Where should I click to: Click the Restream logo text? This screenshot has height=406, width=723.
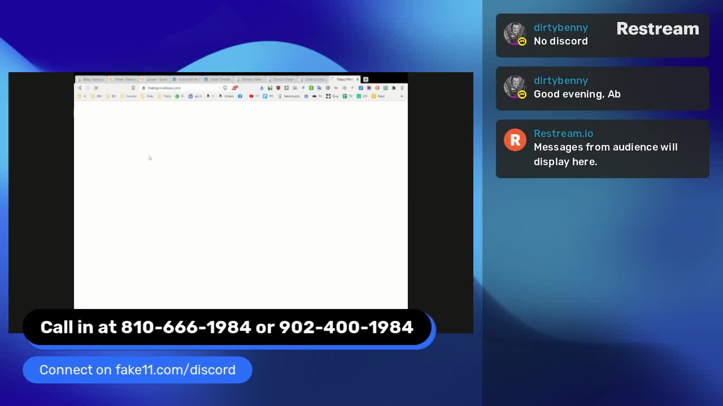pyautogui.click(x=657, y=29)
